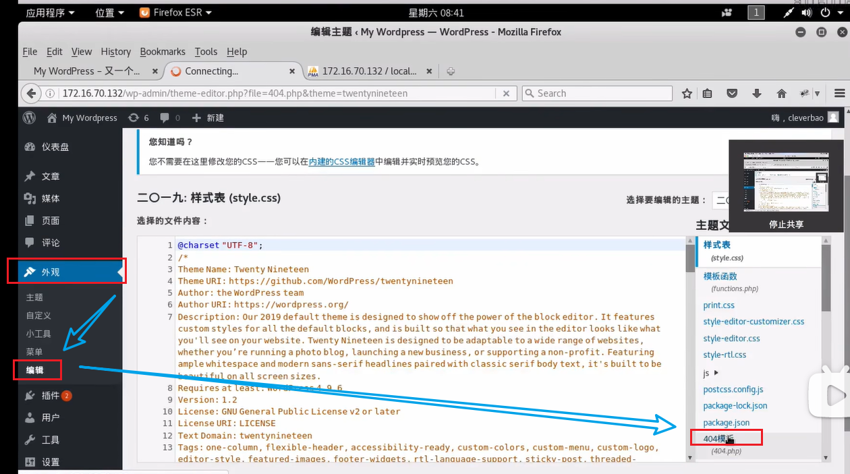
Task: Close the Connecting... tab
Action: click(x=292, y=71)
